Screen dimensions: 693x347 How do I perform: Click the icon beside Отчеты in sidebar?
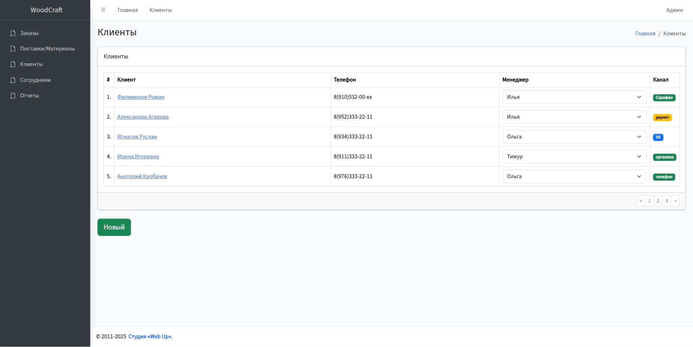click(13, 96)
